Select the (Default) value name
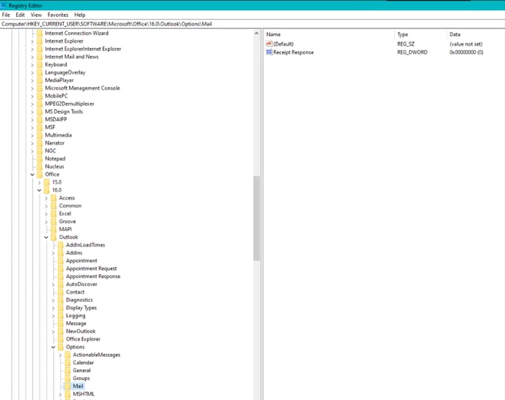This screenshot has height=400, width=505. (x=283, y=44)
